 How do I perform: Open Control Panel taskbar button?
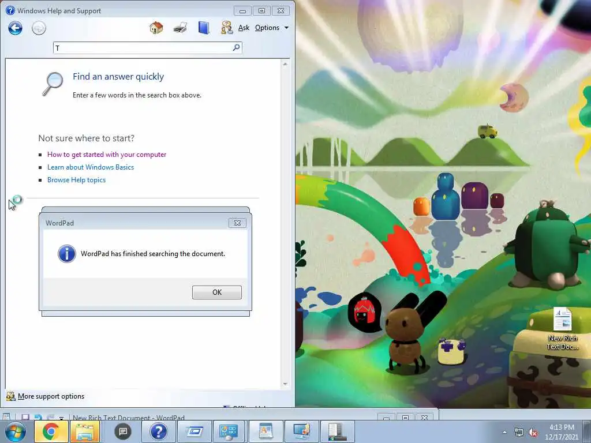point(229,431)
